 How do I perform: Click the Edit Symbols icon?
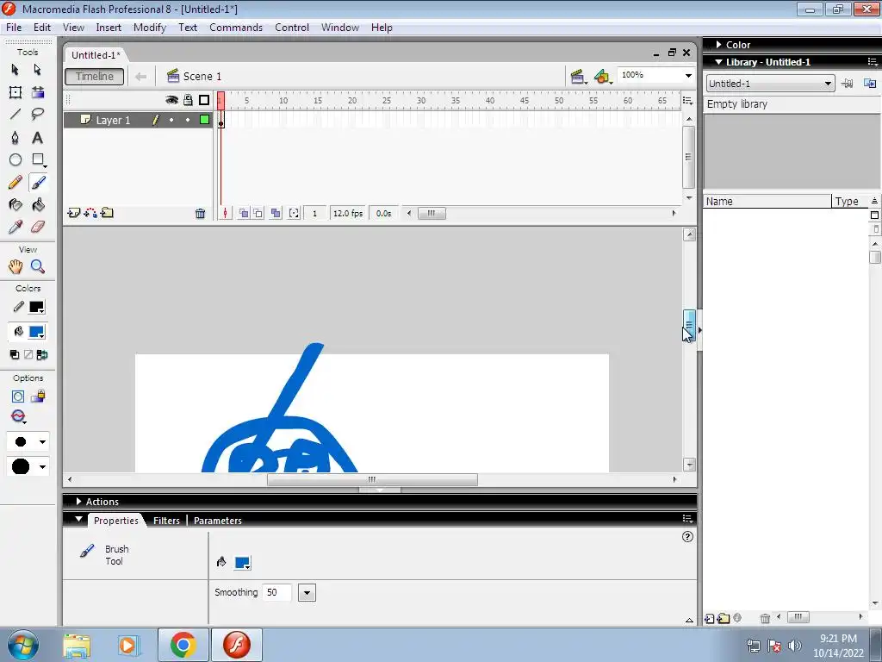point(602,77)
